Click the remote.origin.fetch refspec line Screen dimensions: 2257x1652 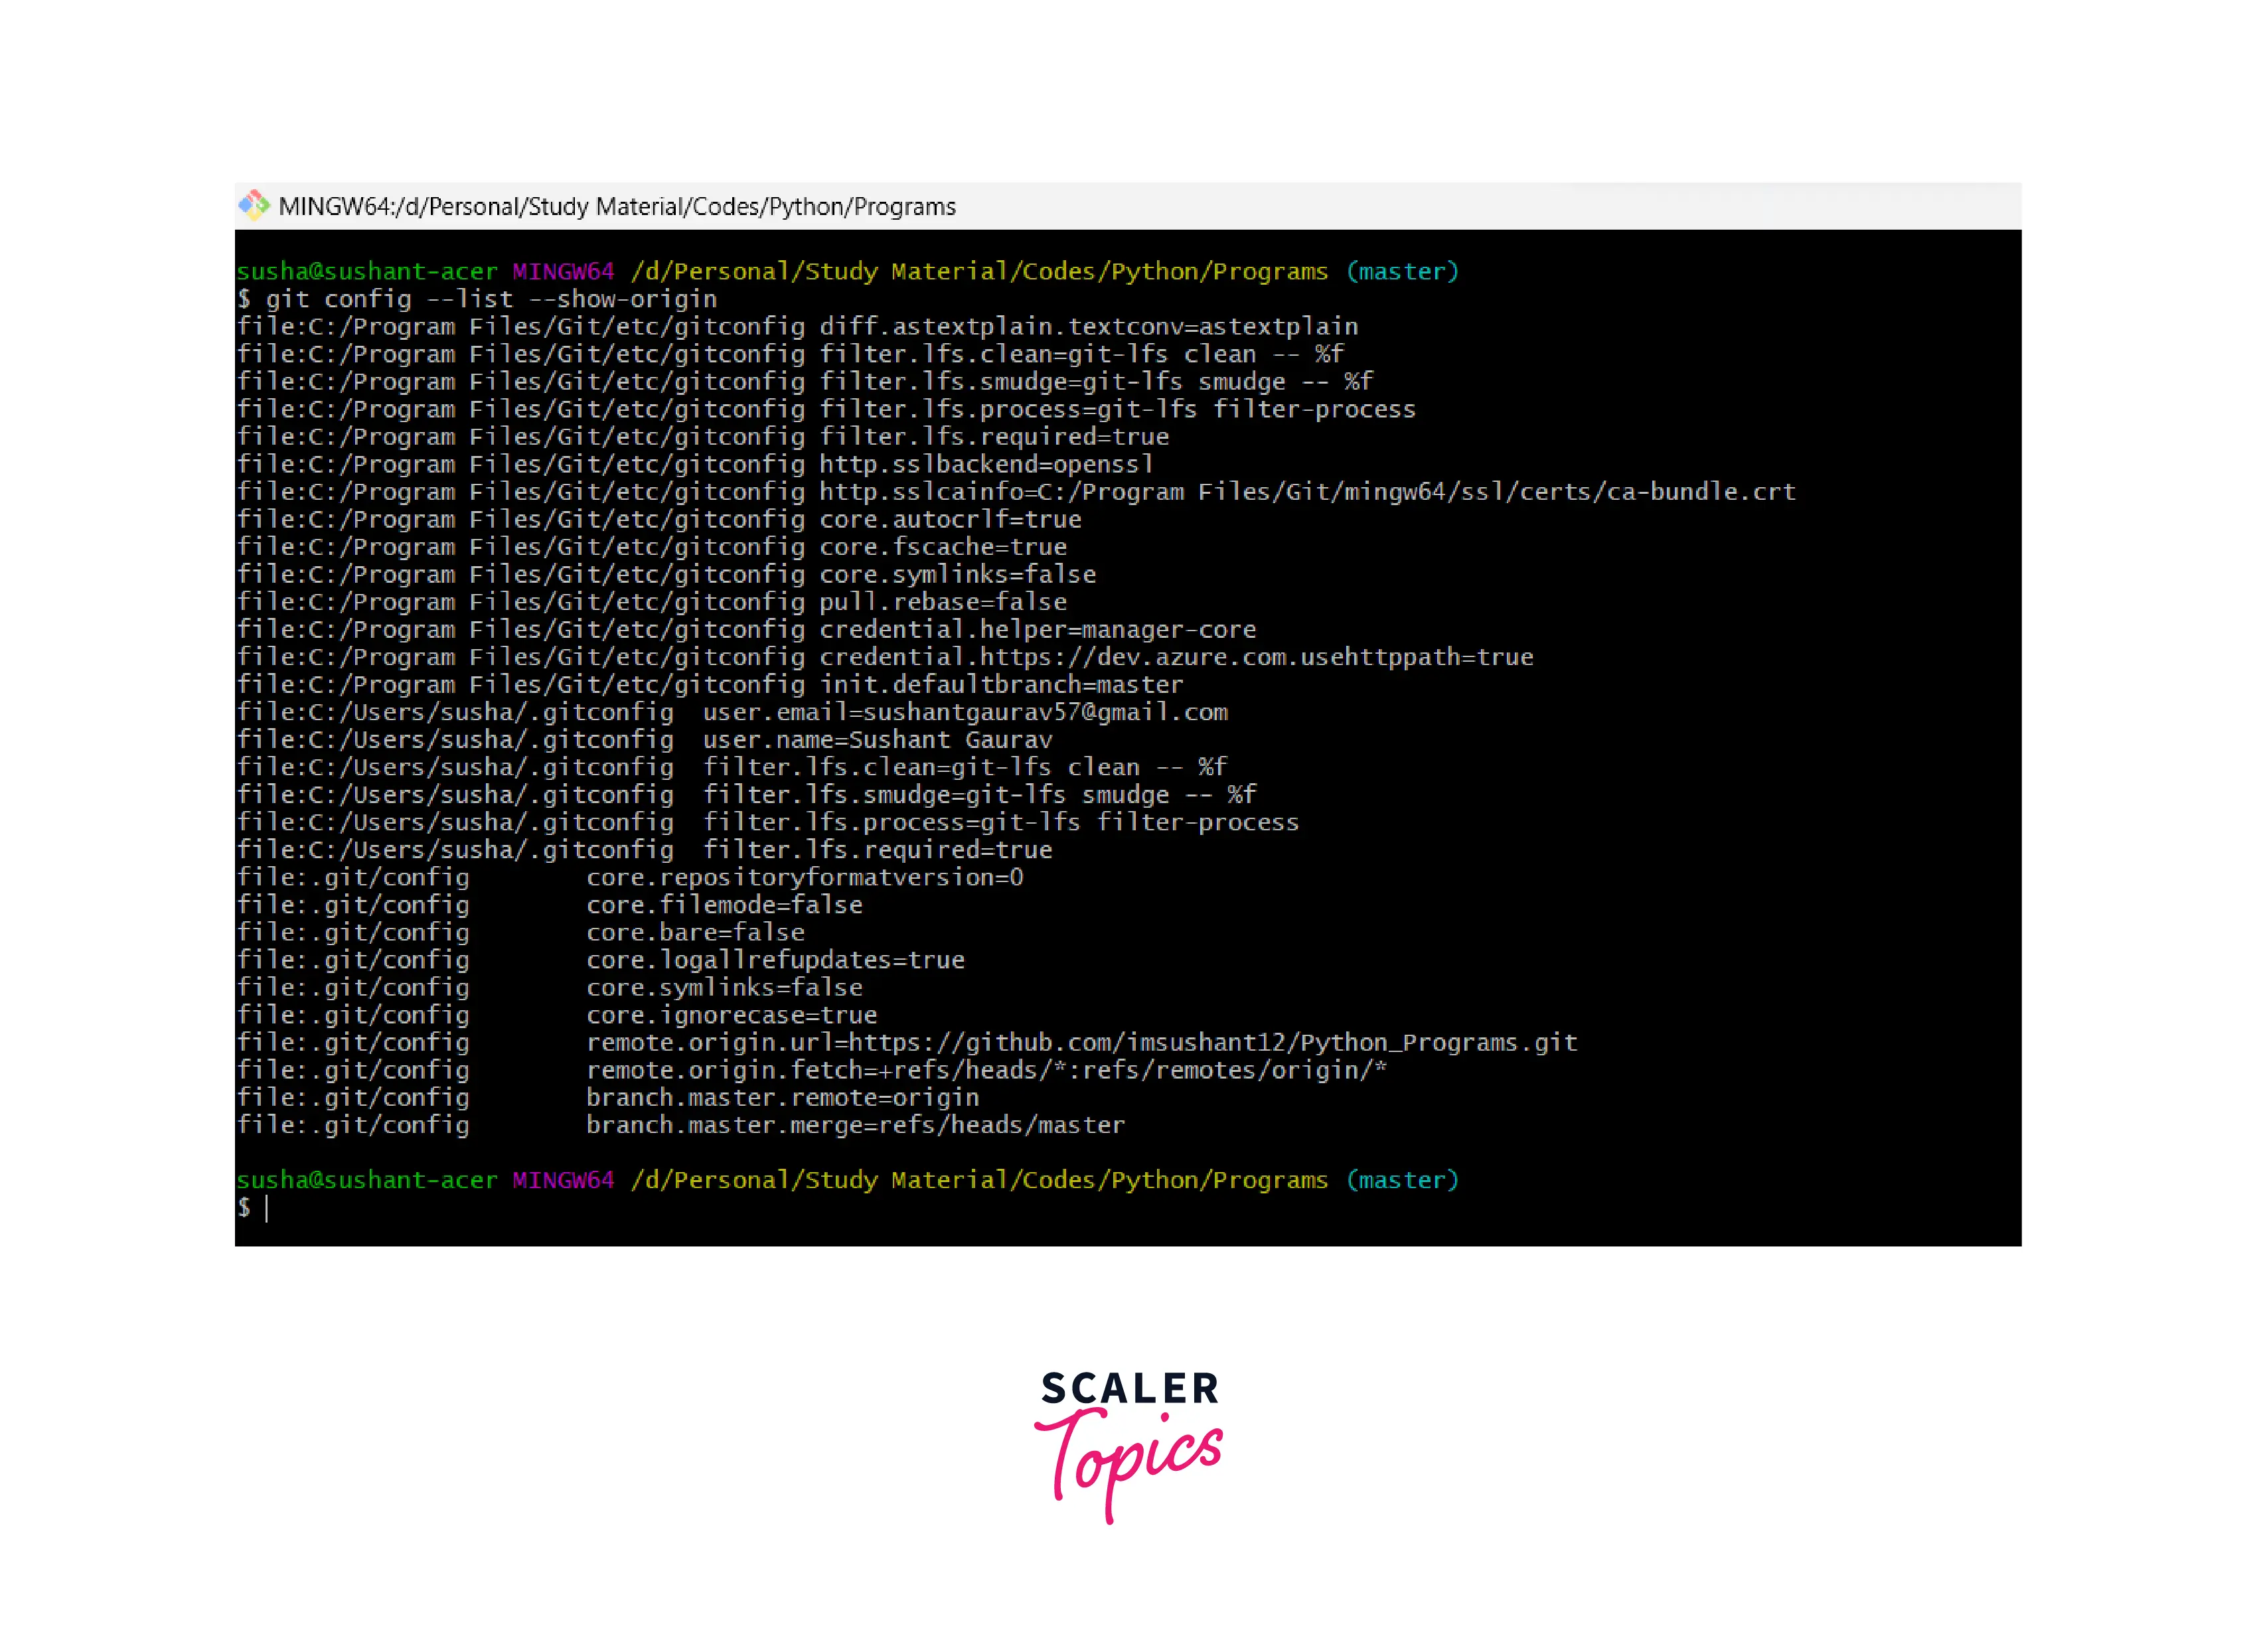[x=986, y=1070]
